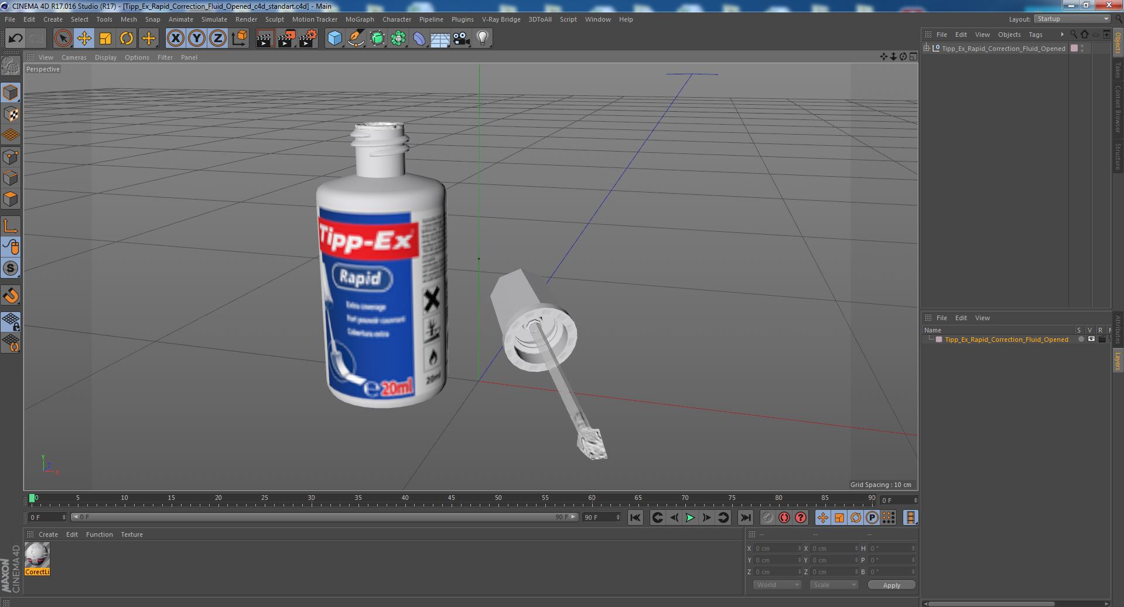
Task: Open the viewport Cameras menu
Action: [x=74, y=57]
